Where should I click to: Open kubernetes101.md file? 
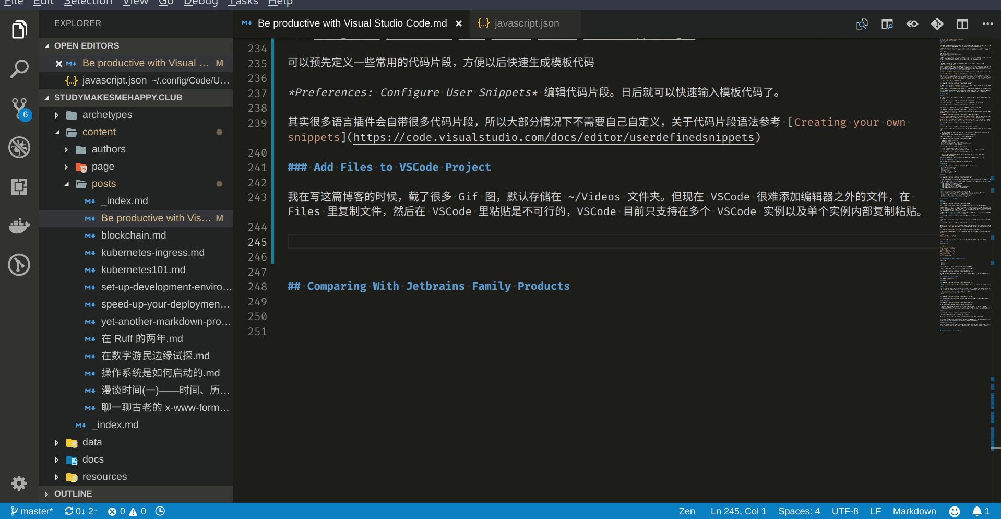(x=136, y=270)
